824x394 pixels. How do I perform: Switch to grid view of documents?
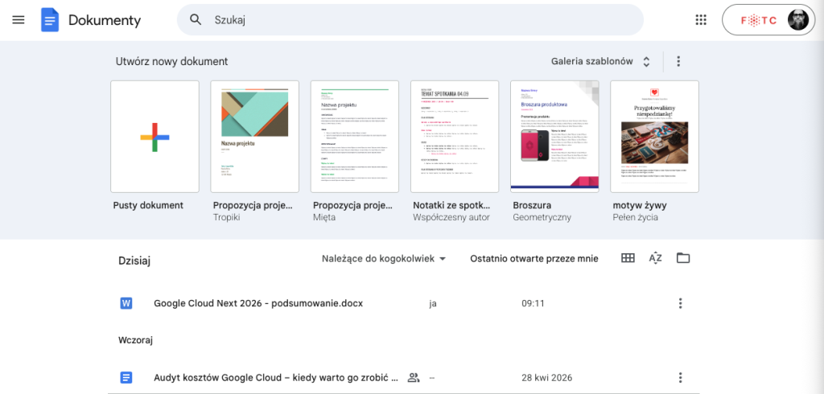click(628, 258)
